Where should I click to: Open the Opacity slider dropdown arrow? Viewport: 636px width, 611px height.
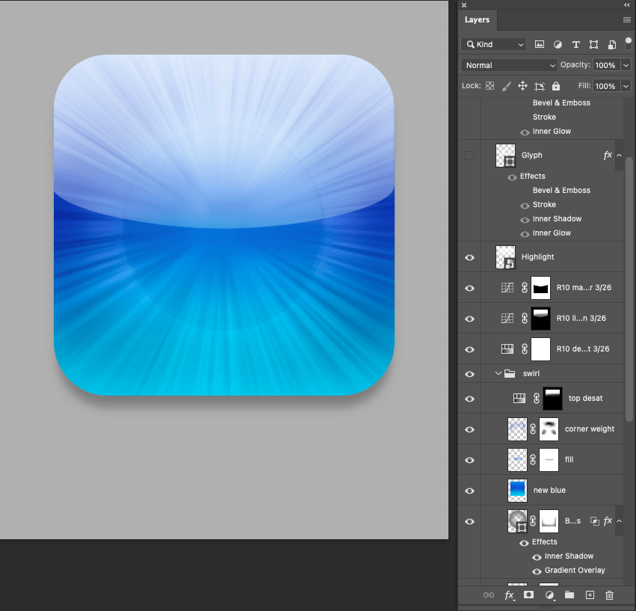[x=626, y=65]
